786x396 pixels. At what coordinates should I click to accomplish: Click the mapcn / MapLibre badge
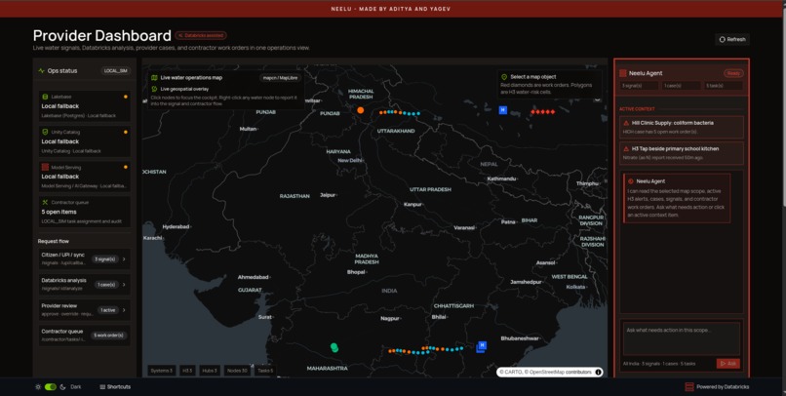click(x=280, y=78)
